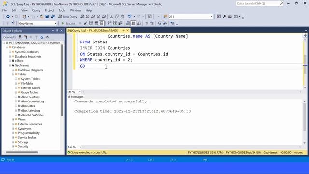Toggle Include Live Query Statistics button

tap(115, 23)
